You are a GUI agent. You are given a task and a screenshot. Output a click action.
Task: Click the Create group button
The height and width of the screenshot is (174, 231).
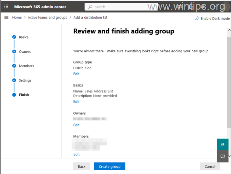[x=110, y=166]
